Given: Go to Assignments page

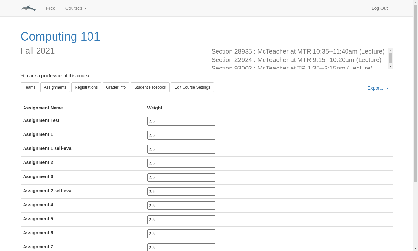Looking at the screenshot, I should pos(55,87).
